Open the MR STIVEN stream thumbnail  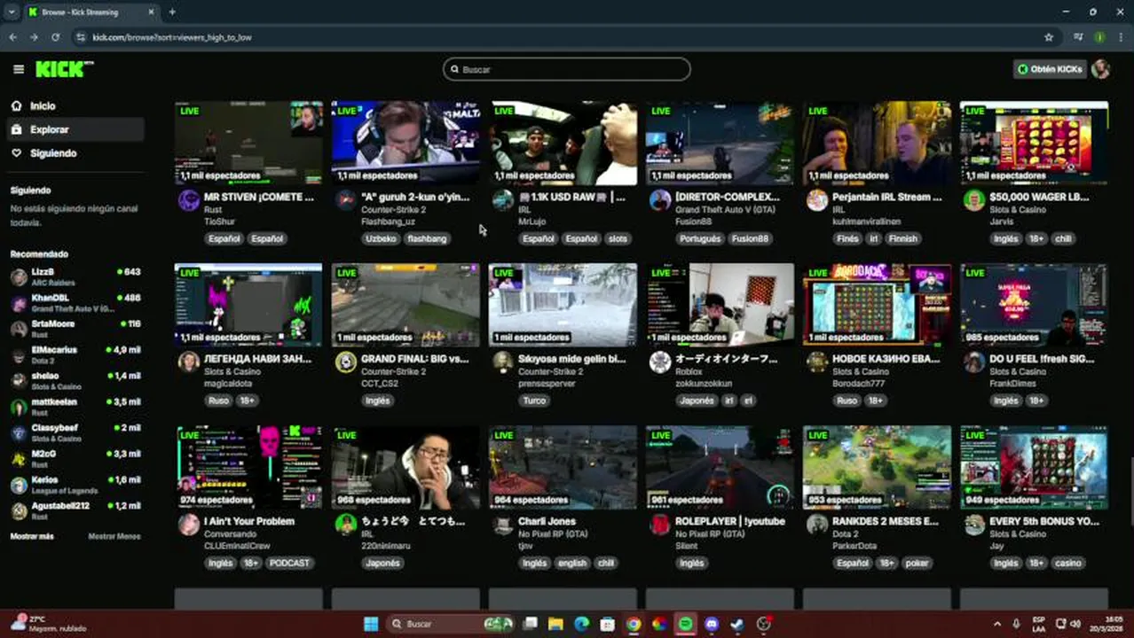248,142
